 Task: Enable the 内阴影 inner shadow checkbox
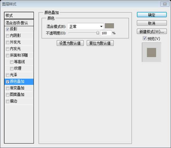click(7, 36)
